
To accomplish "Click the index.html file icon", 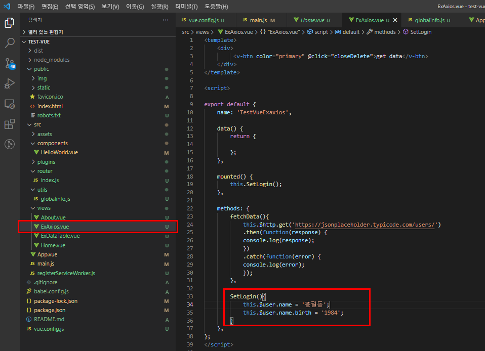I will pyautogui.click(x=32, y=106).
